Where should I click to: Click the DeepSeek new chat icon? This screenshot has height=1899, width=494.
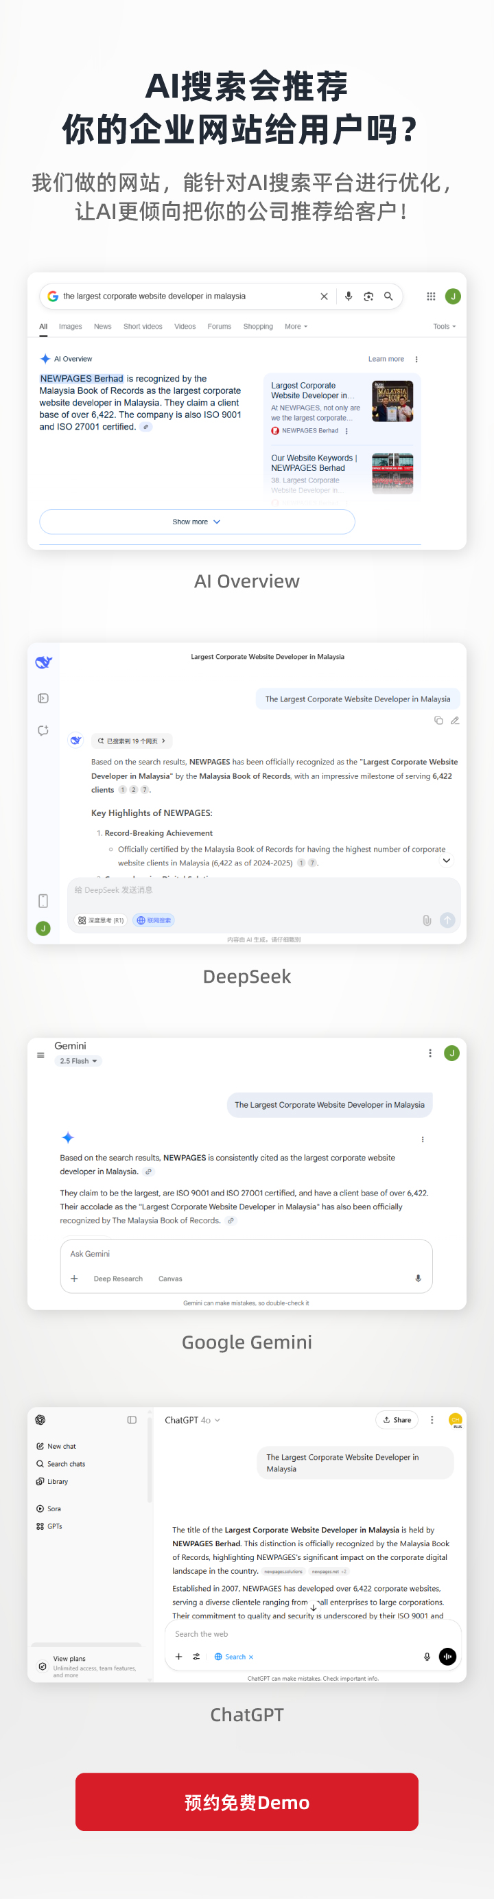pyautogui.click(x=43, y=730)
